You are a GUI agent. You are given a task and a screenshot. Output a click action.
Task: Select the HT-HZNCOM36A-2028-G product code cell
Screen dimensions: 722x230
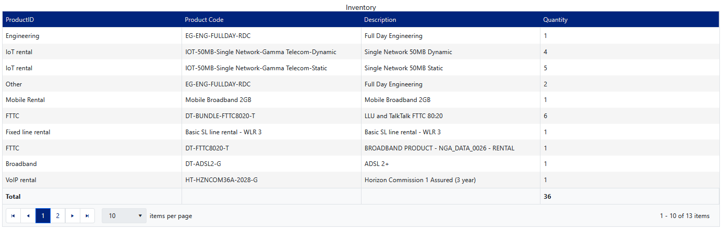tap(221, 180)
